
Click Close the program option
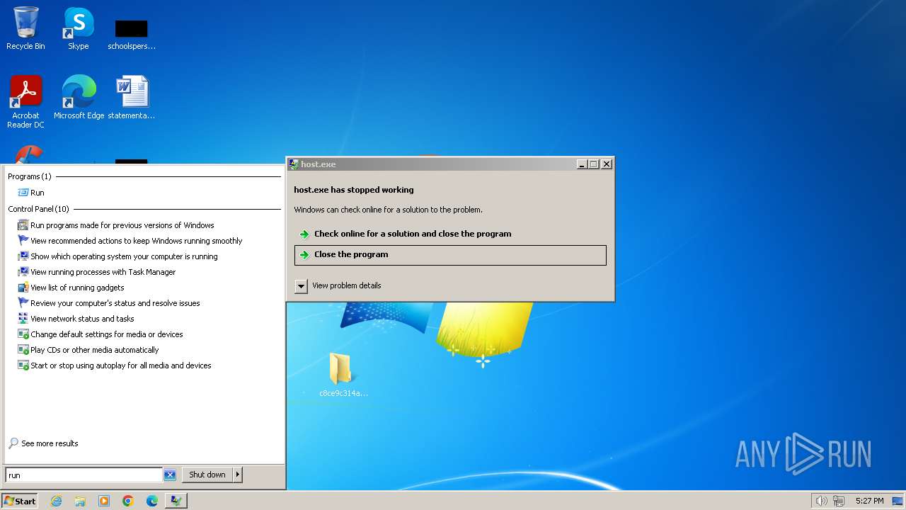[x=450, y=255]
